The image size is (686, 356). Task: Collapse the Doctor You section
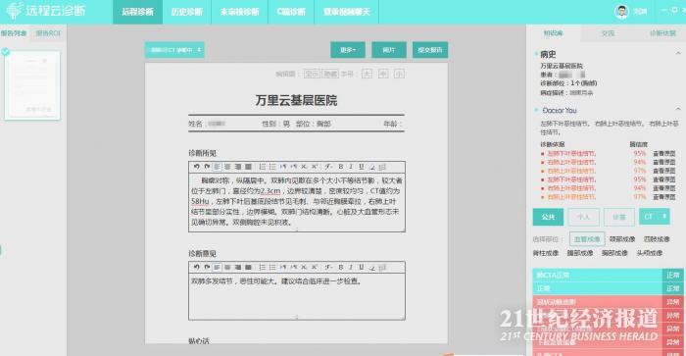[x=678, y=109]
